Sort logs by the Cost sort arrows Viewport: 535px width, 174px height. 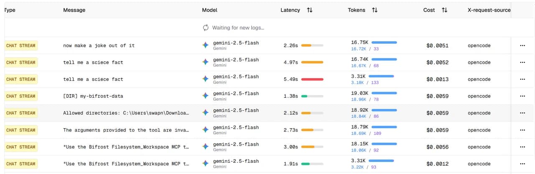pyautogui.click(x=444, y=10)
